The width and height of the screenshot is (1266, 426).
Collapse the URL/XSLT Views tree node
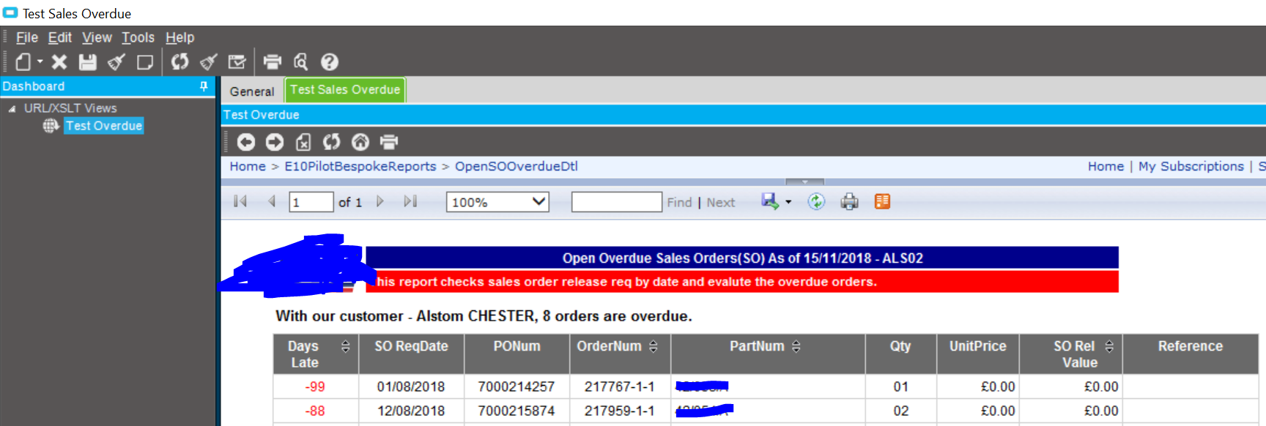pos(12,108)
